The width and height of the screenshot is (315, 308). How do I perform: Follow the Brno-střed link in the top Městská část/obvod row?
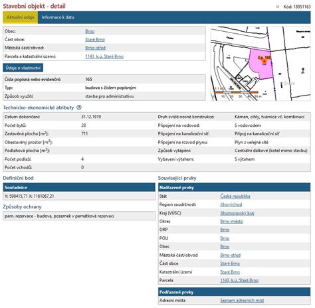(96, 48)
